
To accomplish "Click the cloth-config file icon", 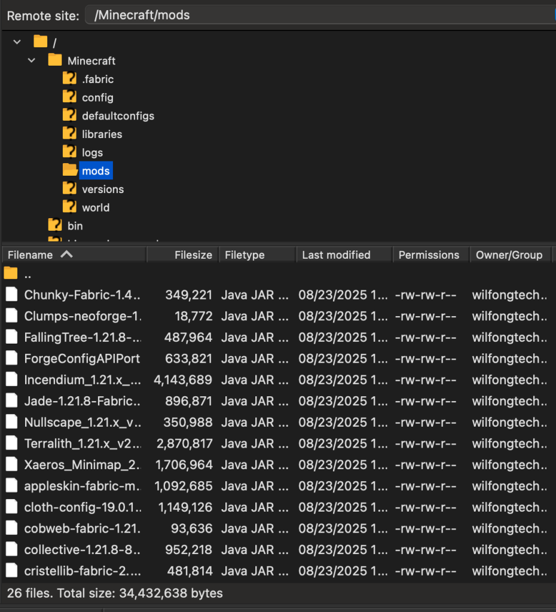I will click(x=12, y=507).
